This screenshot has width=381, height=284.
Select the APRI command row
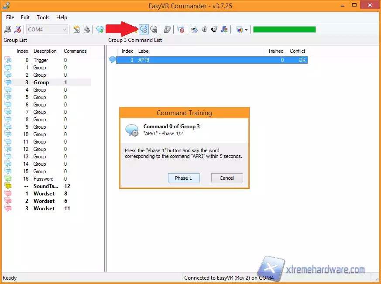coord(212,60)
